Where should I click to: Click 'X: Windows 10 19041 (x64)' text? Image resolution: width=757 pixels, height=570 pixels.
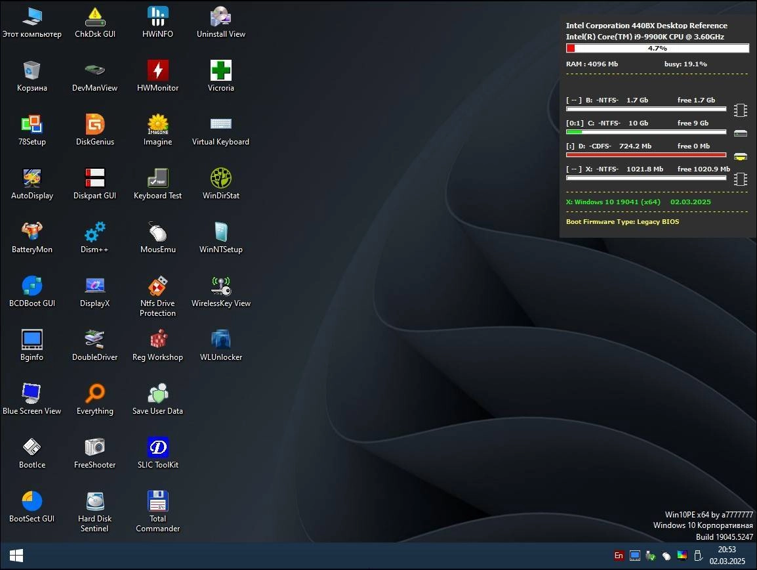(613, 202)
